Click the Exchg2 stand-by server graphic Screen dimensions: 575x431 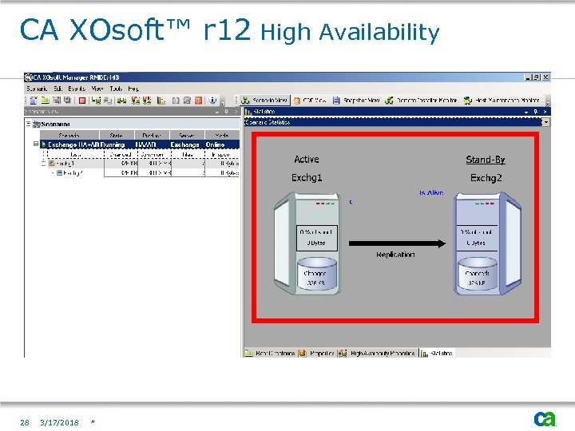[487, 243]
